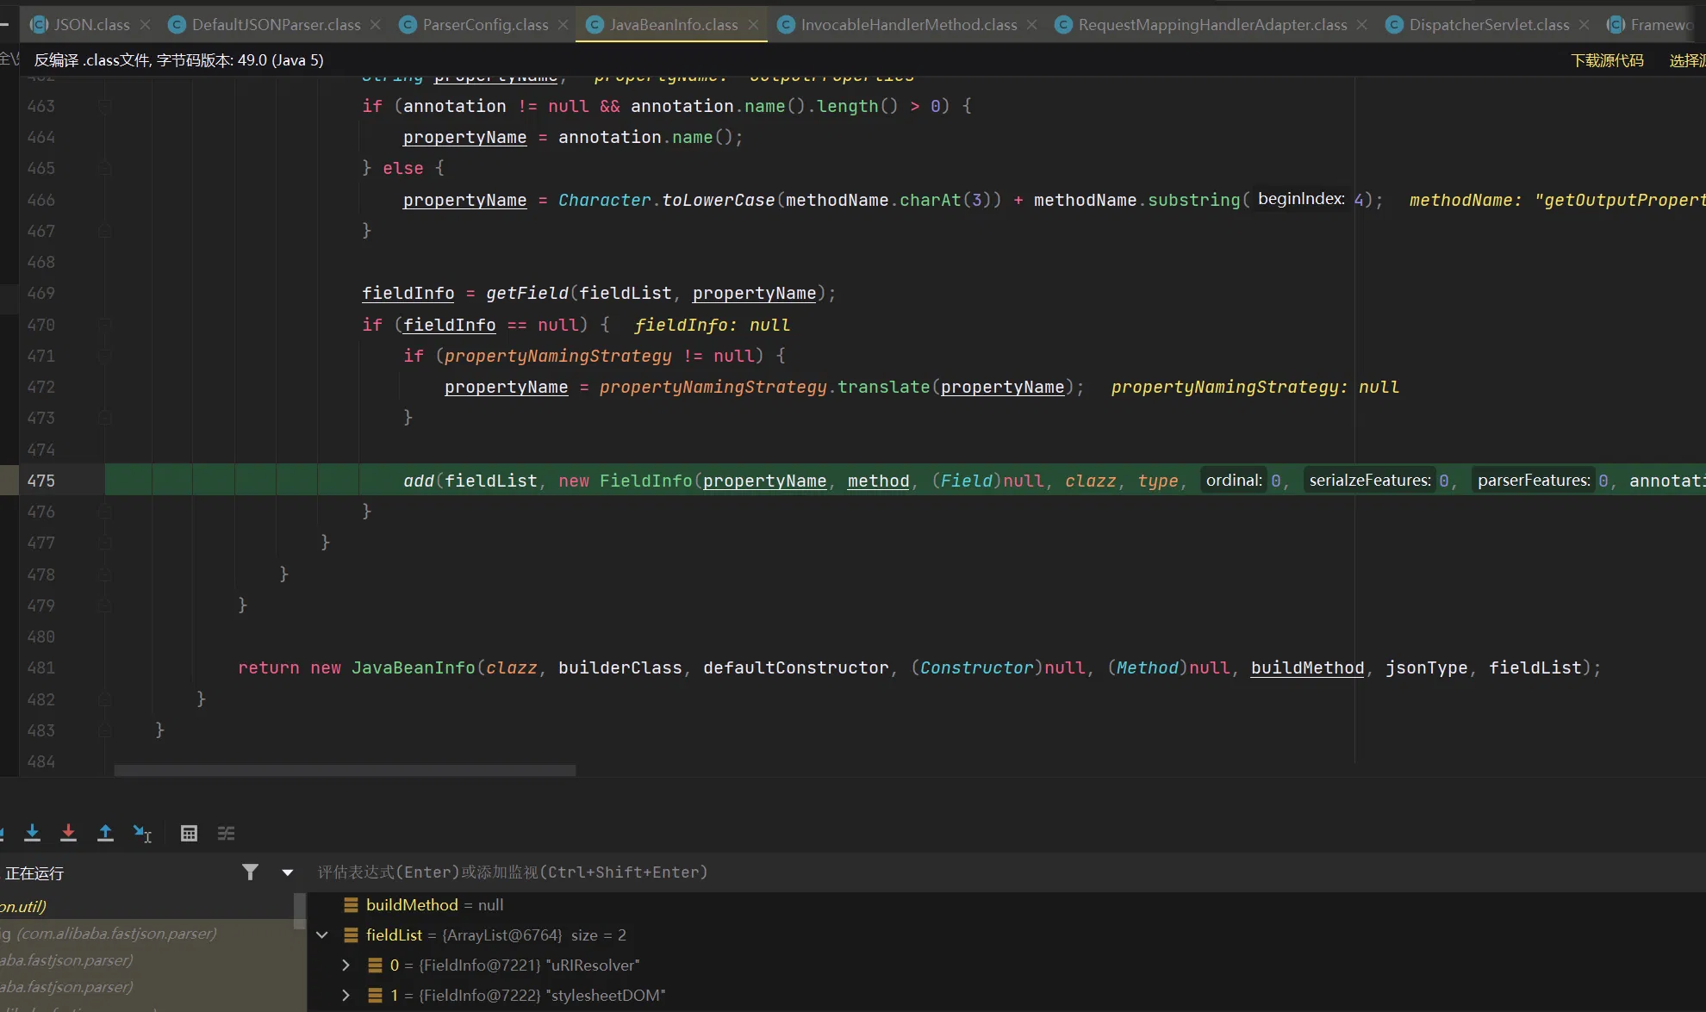The height and width of the screenshot is (1012, 1706).
Task: Expand the uRIResolver FieldInfo entry
Action: point(346,965)
